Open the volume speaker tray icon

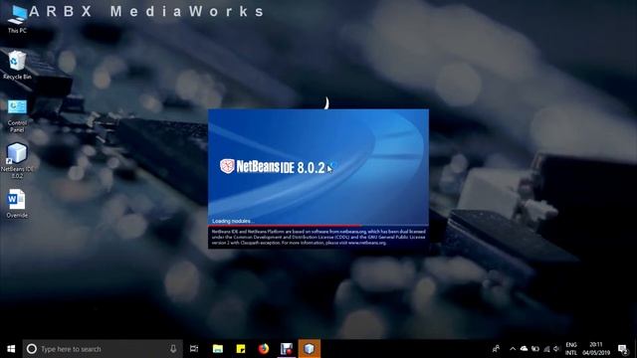557,349
